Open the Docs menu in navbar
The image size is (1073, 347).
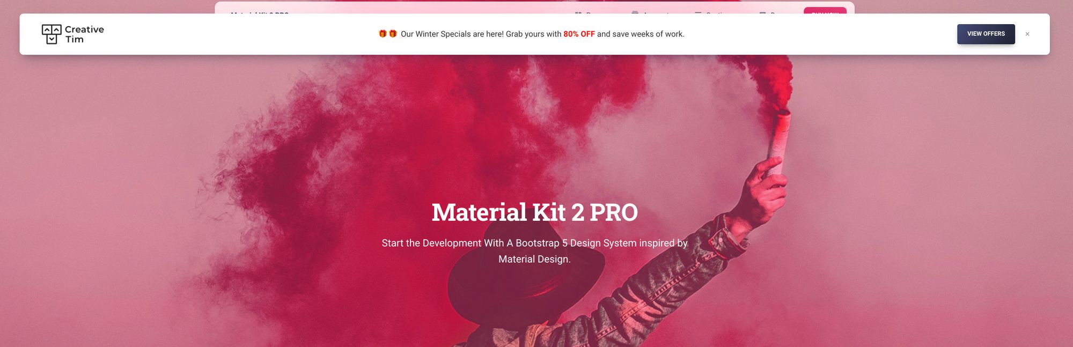pyautogui.click(x=774, y=12)
